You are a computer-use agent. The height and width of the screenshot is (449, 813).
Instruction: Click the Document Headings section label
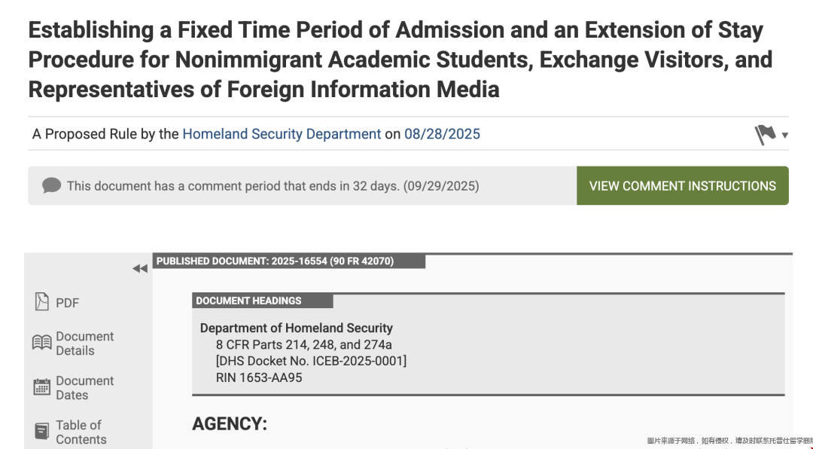tap(248, 301)
